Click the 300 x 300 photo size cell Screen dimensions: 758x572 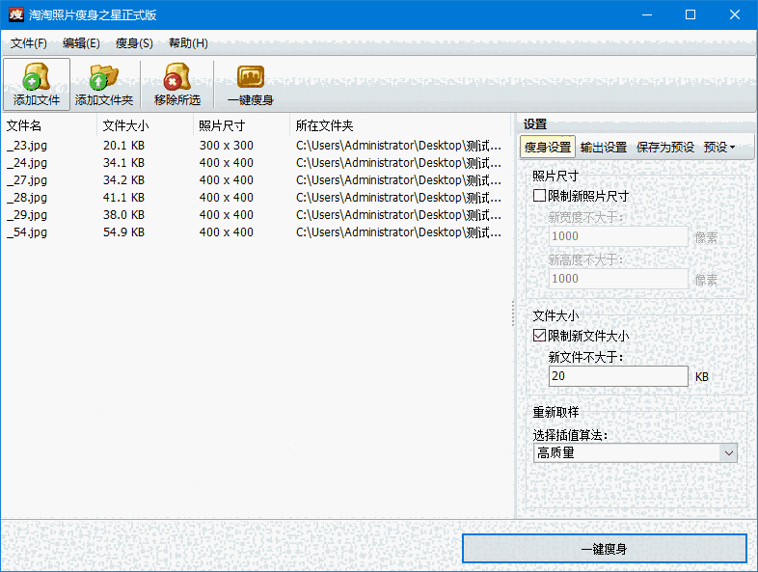tap(227, 146)
